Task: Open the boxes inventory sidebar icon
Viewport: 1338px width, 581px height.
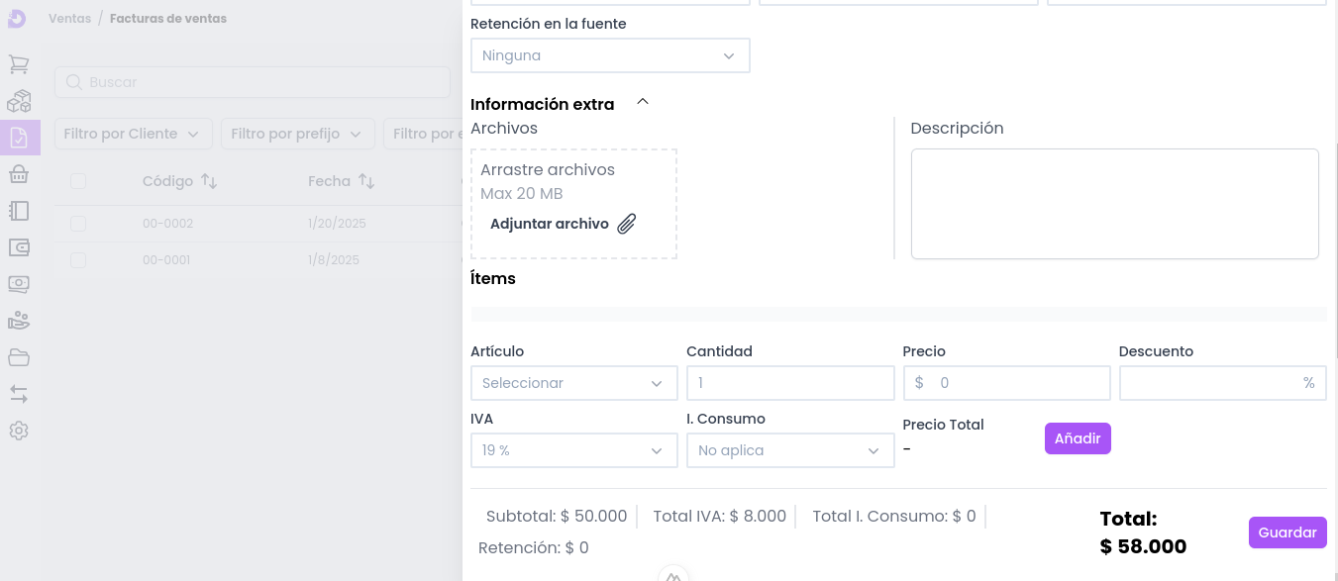Action: pos(19,101)
